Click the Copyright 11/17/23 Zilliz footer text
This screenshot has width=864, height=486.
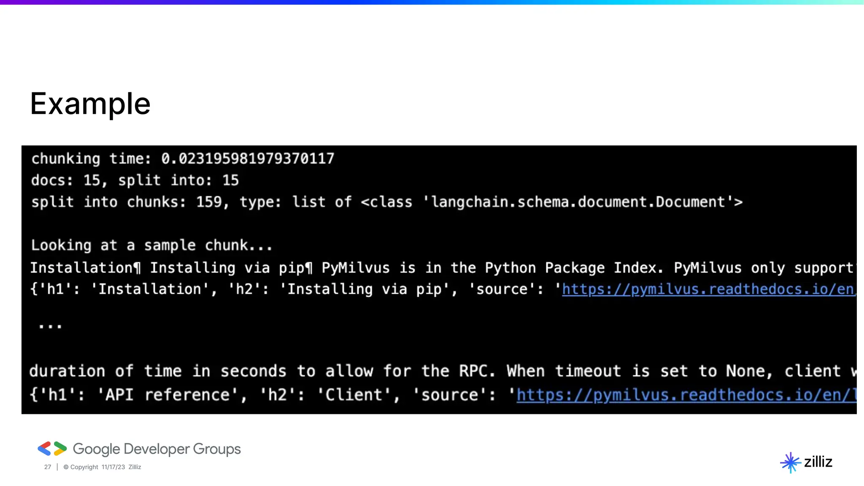102,467
